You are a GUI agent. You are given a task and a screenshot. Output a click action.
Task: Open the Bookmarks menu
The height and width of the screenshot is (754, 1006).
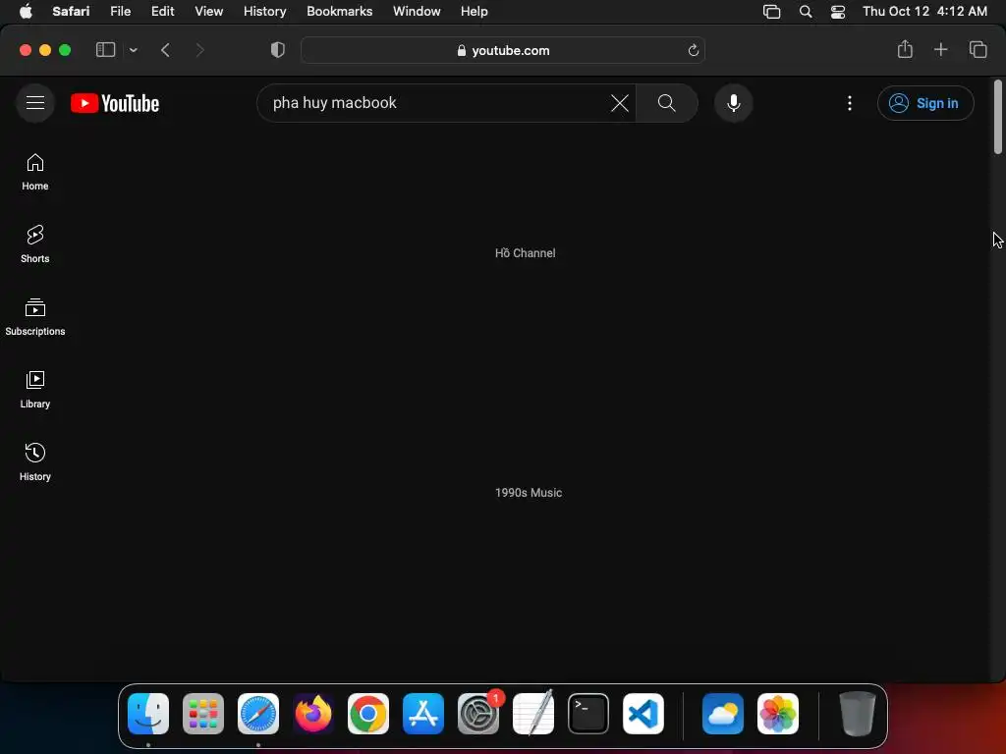pos(339,11)
